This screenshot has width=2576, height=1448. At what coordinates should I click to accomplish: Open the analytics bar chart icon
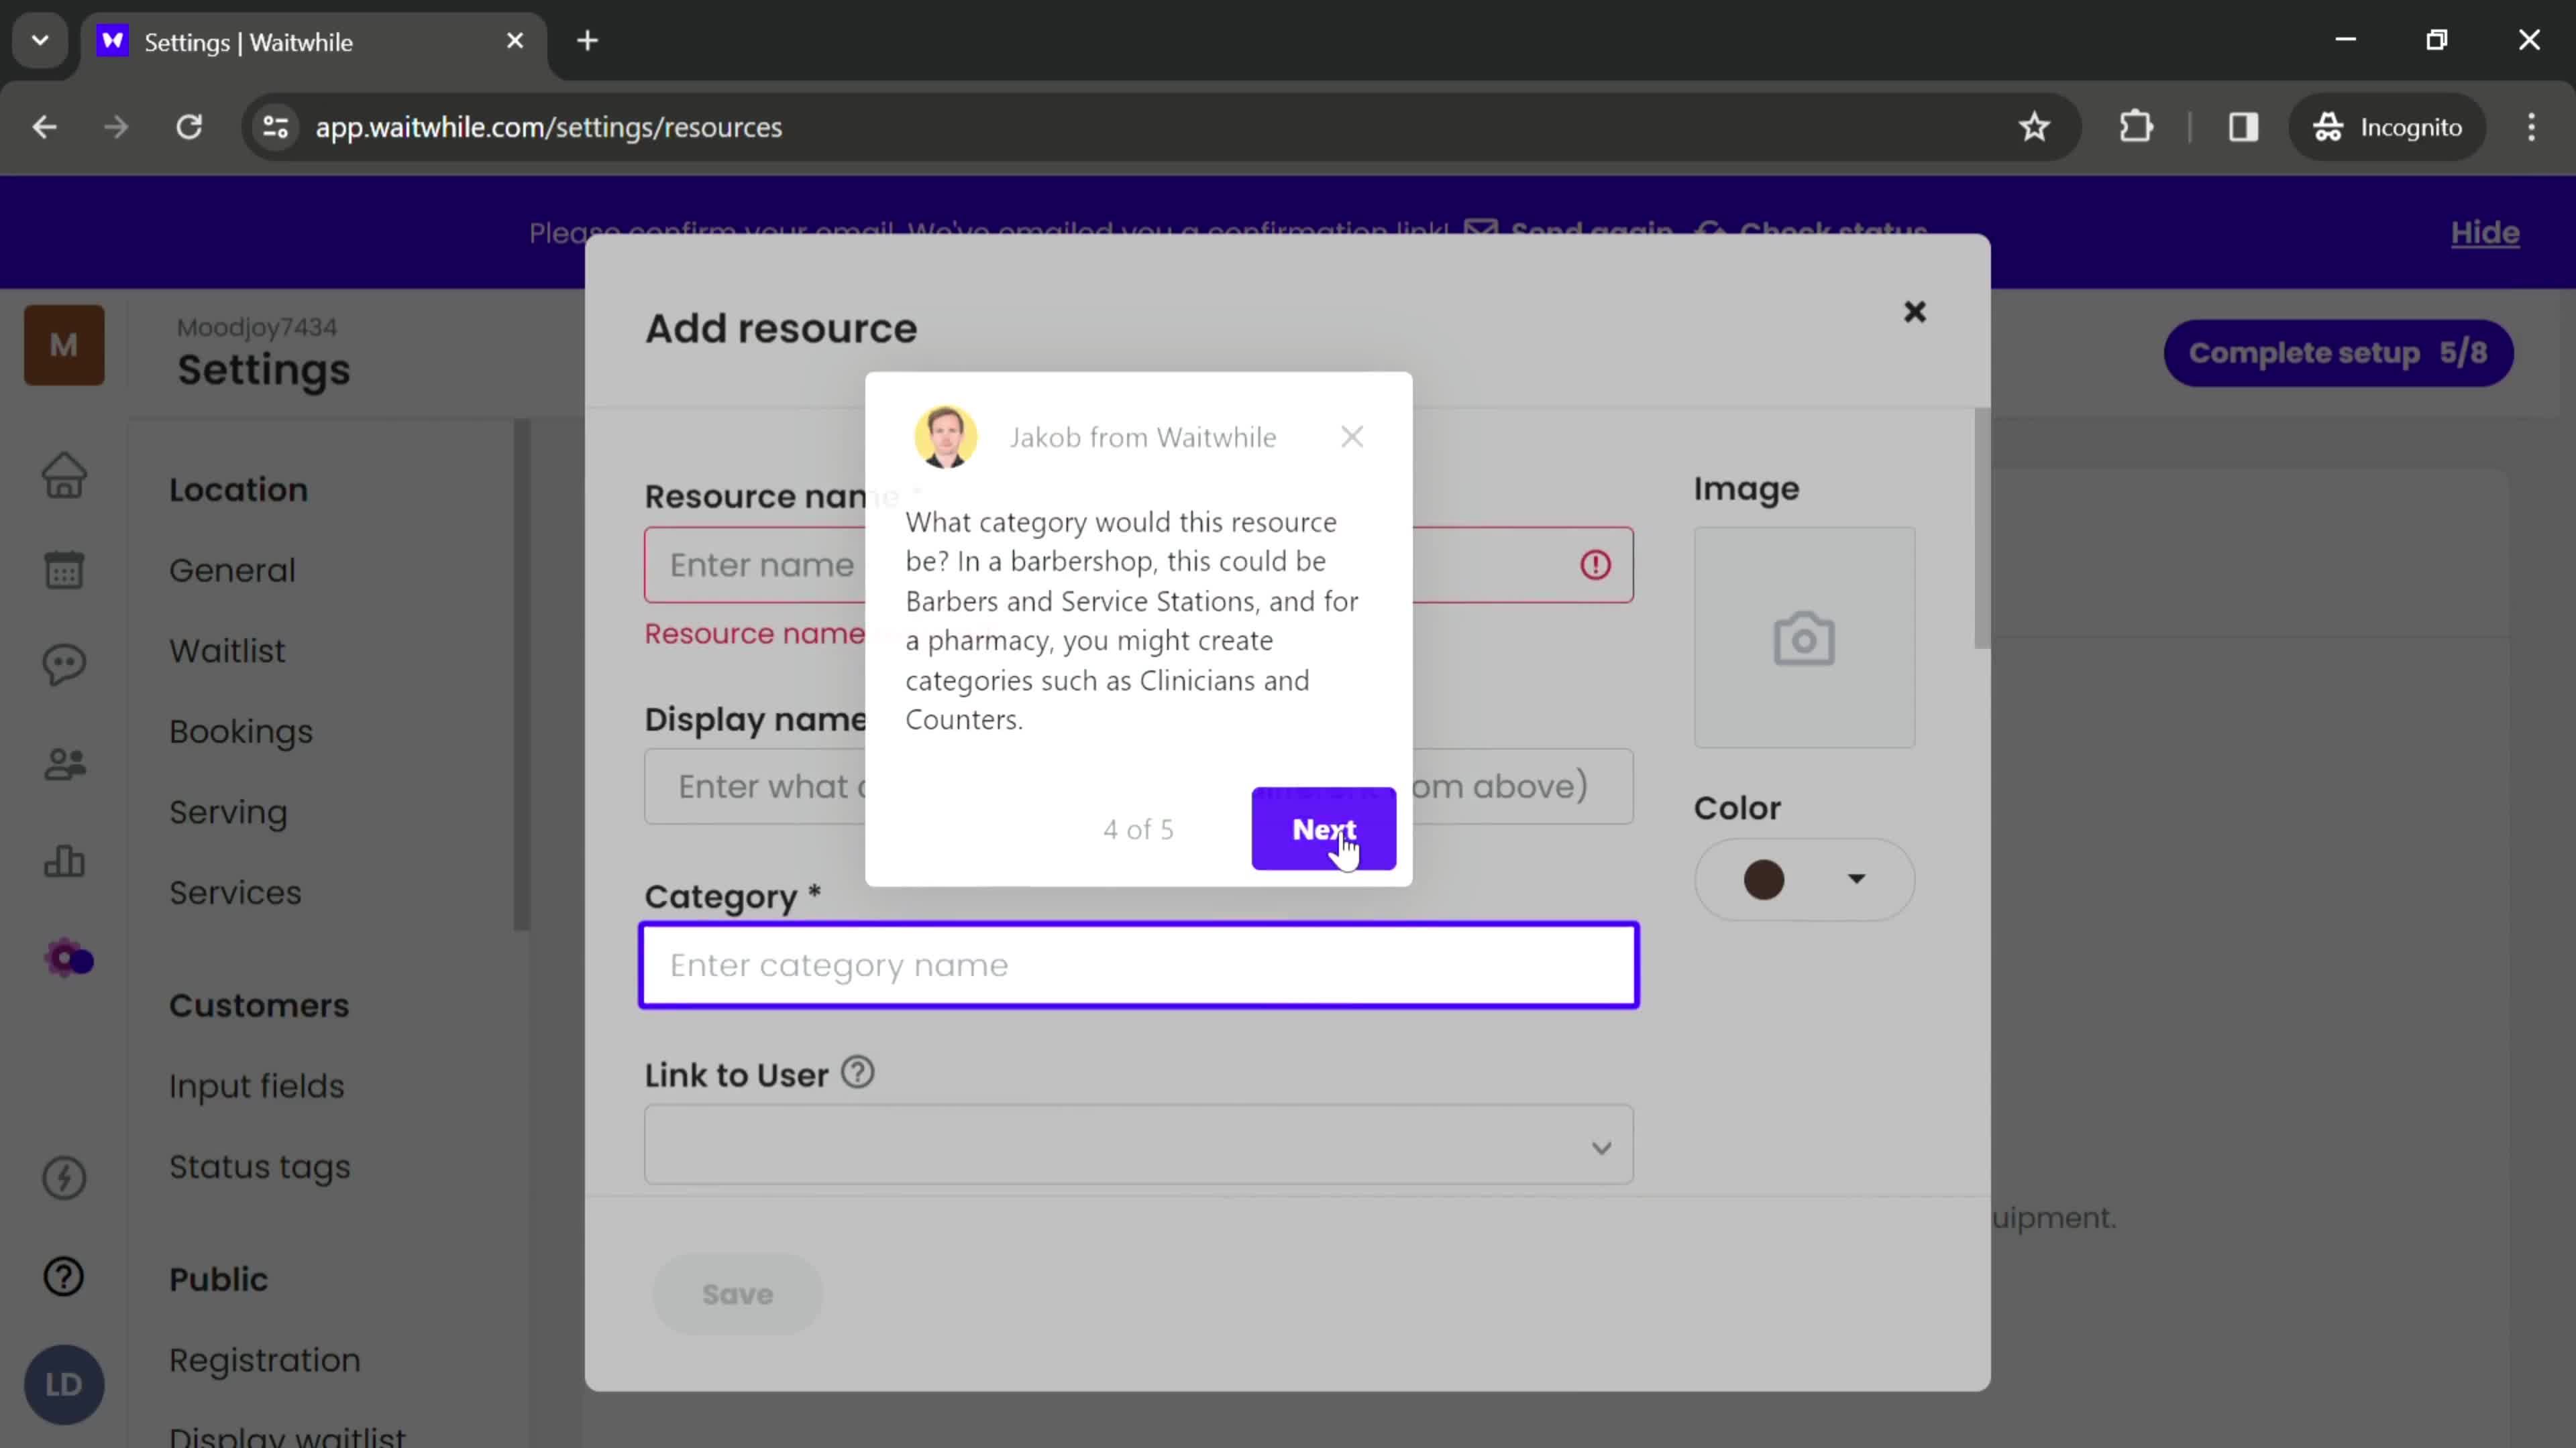pos(64,860)
